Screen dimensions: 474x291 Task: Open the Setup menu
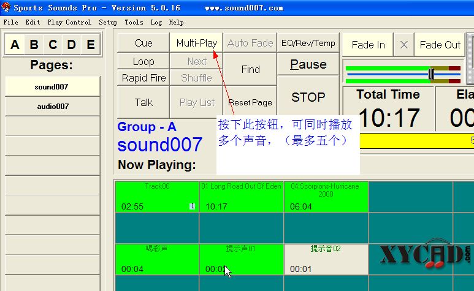pyautogui.click(x=108, y=22)
